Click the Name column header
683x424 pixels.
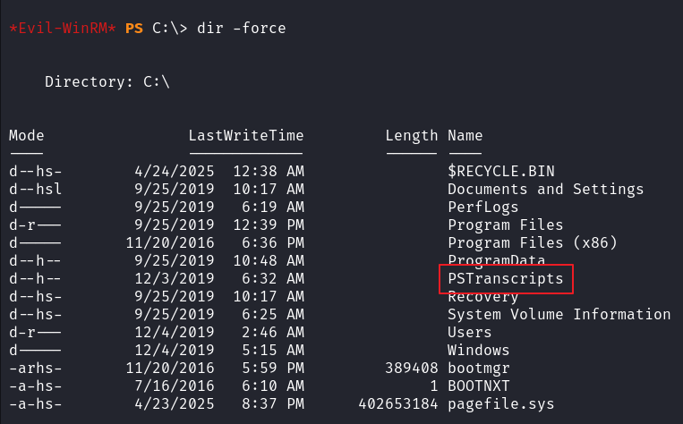(465, 136)
